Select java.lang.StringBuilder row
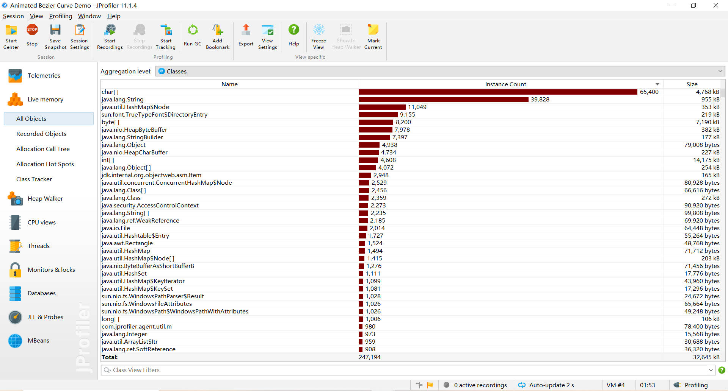This screenshot has width=728, height=391. coord(411,137)
